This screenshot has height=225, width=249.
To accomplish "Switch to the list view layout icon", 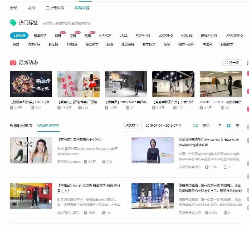I will click(x=219, y=126).
